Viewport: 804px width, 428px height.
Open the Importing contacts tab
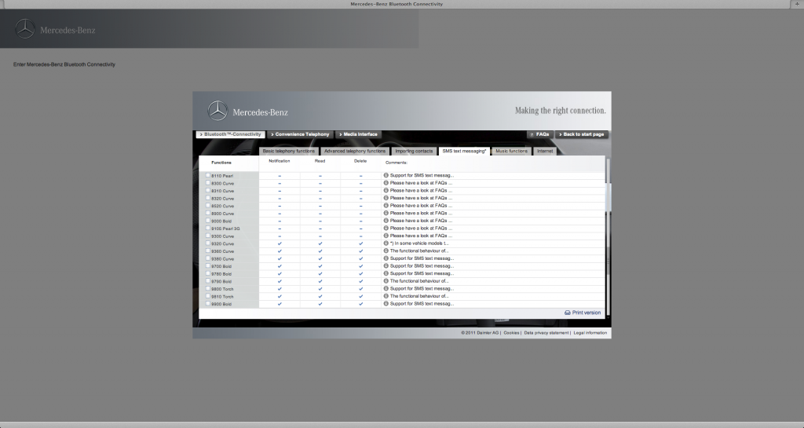tap(415, 152)
